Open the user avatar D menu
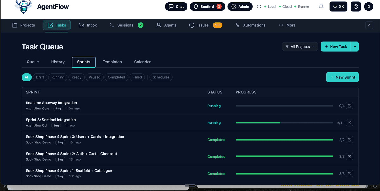This screenshot has width=380, height=191. (369, 7)
